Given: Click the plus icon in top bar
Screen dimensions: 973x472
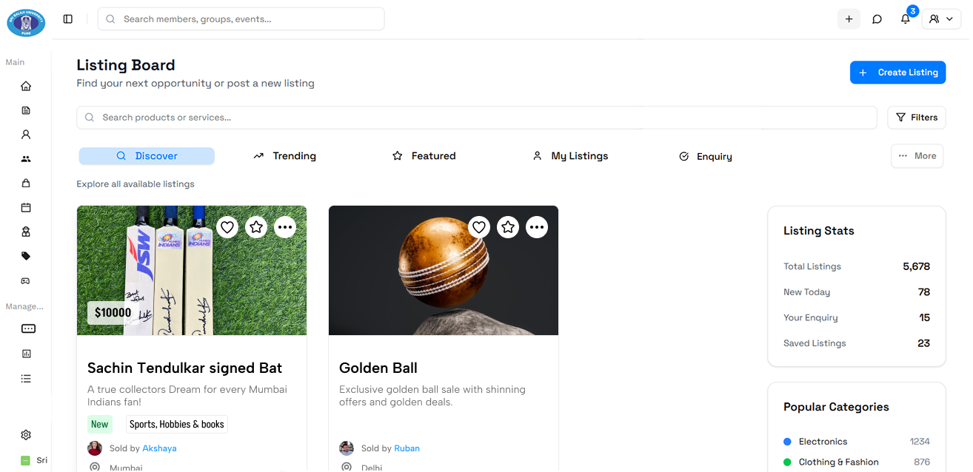Looking at the screenshot, I should coord(849,19).
